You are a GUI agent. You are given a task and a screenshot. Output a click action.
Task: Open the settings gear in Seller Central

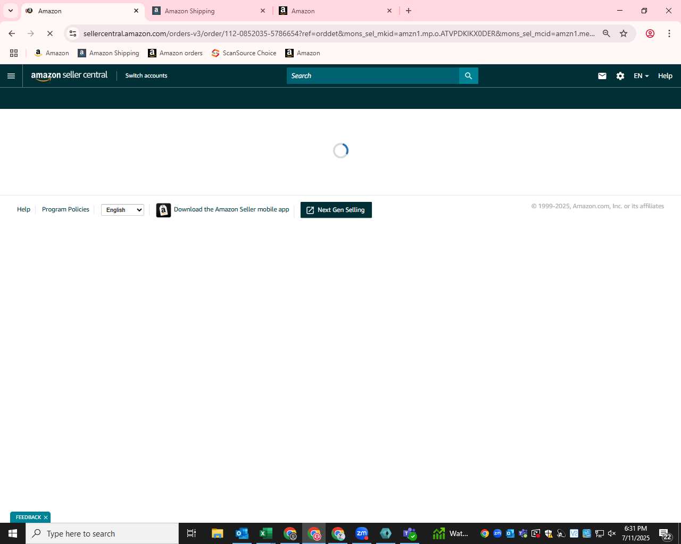[x=620, y=76]
